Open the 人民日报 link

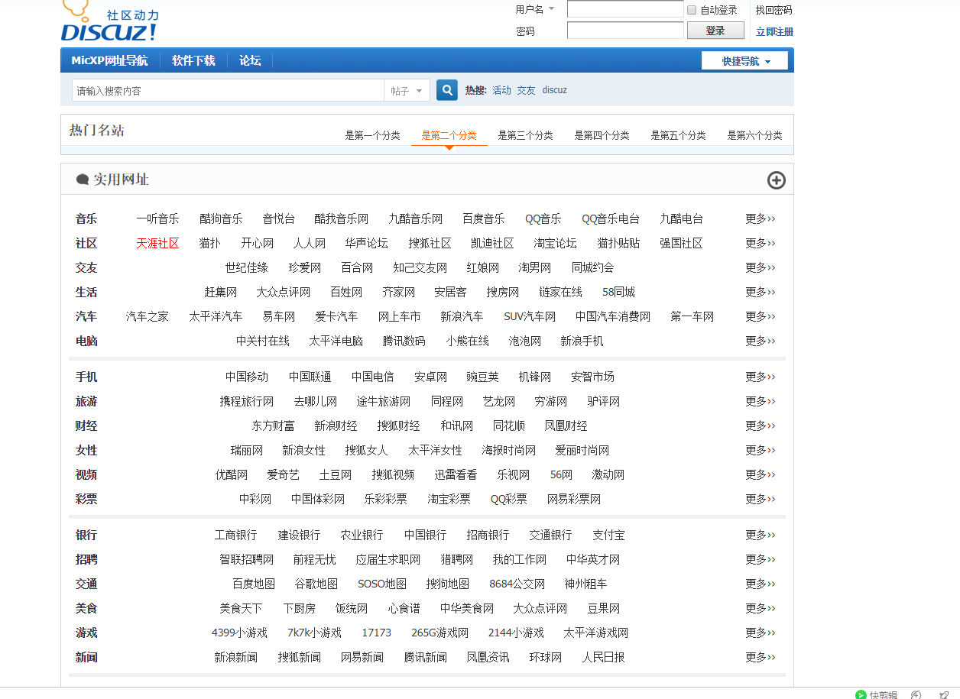click(x=603, y=657)
